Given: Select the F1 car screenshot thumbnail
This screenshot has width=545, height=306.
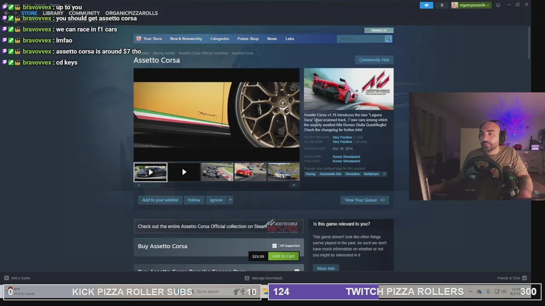Looking at the screenshot, I should [217, 172].
